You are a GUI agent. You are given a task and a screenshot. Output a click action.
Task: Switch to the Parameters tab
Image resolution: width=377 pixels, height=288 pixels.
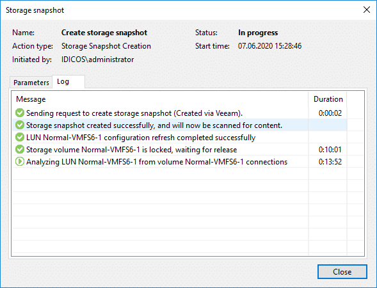pyautogui.click(x=31, y=83)
